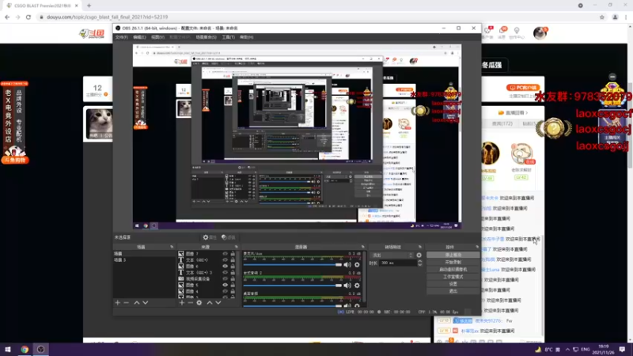Open the 编辑(E) menu

pos(139,37)
